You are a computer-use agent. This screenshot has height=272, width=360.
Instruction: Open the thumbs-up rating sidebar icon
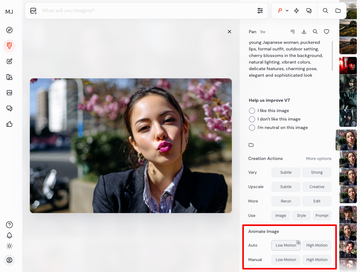[x=9, y=124]
